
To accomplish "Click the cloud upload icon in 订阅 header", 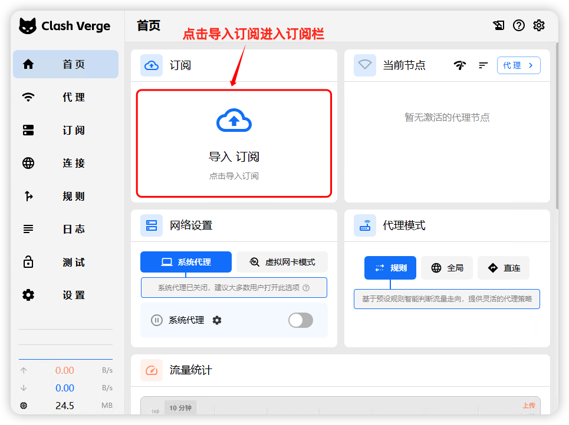I will tap(152, 65).
